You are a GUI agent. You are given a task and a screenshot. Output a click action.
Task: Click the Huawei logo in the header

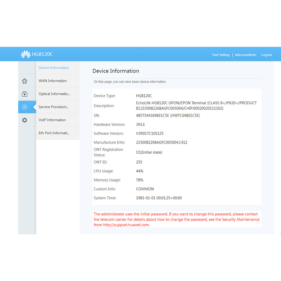pyautogui.click(x=26, y=54)
